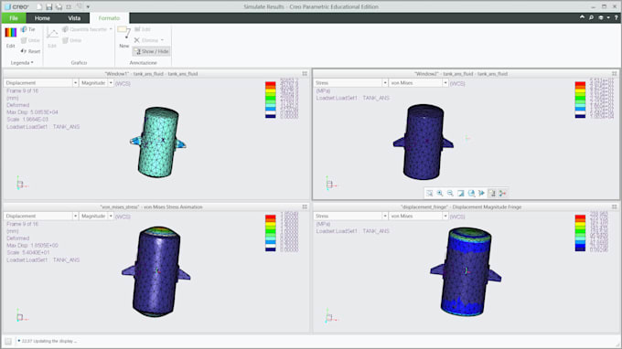622x349 pixels.
Task: Toggle Show / Hide annotations
Action: [x=152, y=51]
